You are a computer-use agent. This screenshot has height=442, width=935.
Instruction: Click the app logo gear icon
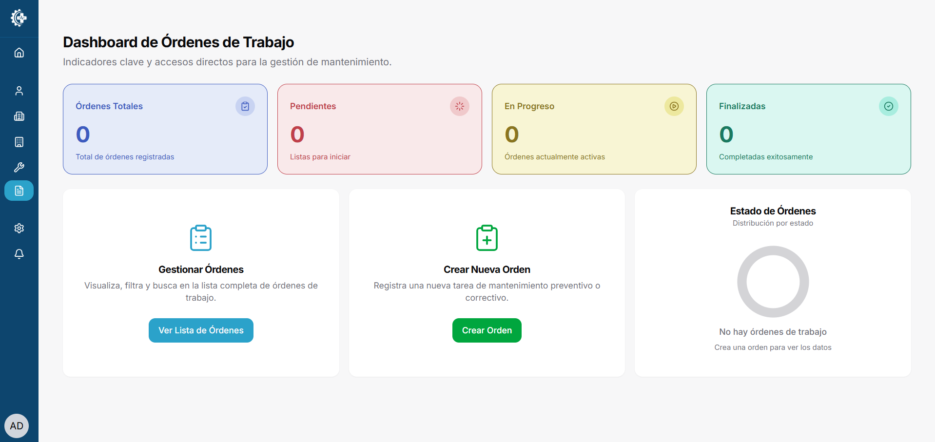tap(19, 18)
